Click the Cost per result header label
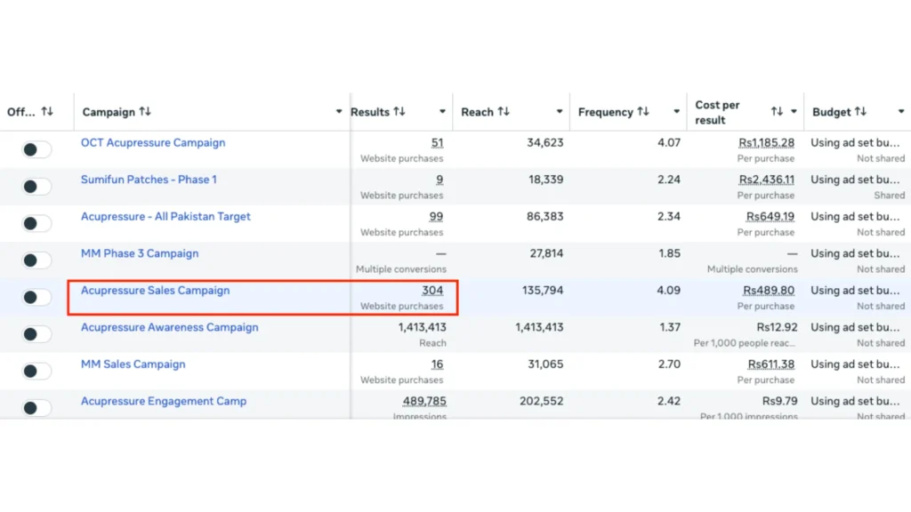911x512 pixels. (718, 113)
